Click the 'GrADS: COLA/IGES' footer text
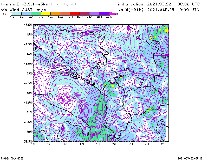Viewport: 208px width, 160px height. (12, 158)
